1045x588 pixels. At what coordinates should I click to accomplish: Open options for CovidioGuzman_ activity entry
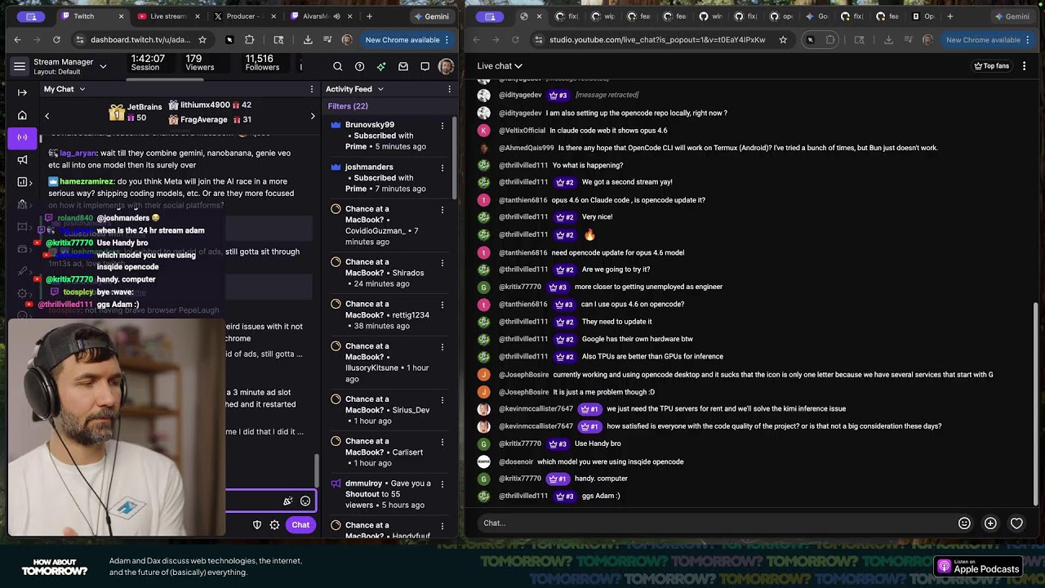click(x=442, y=210)
